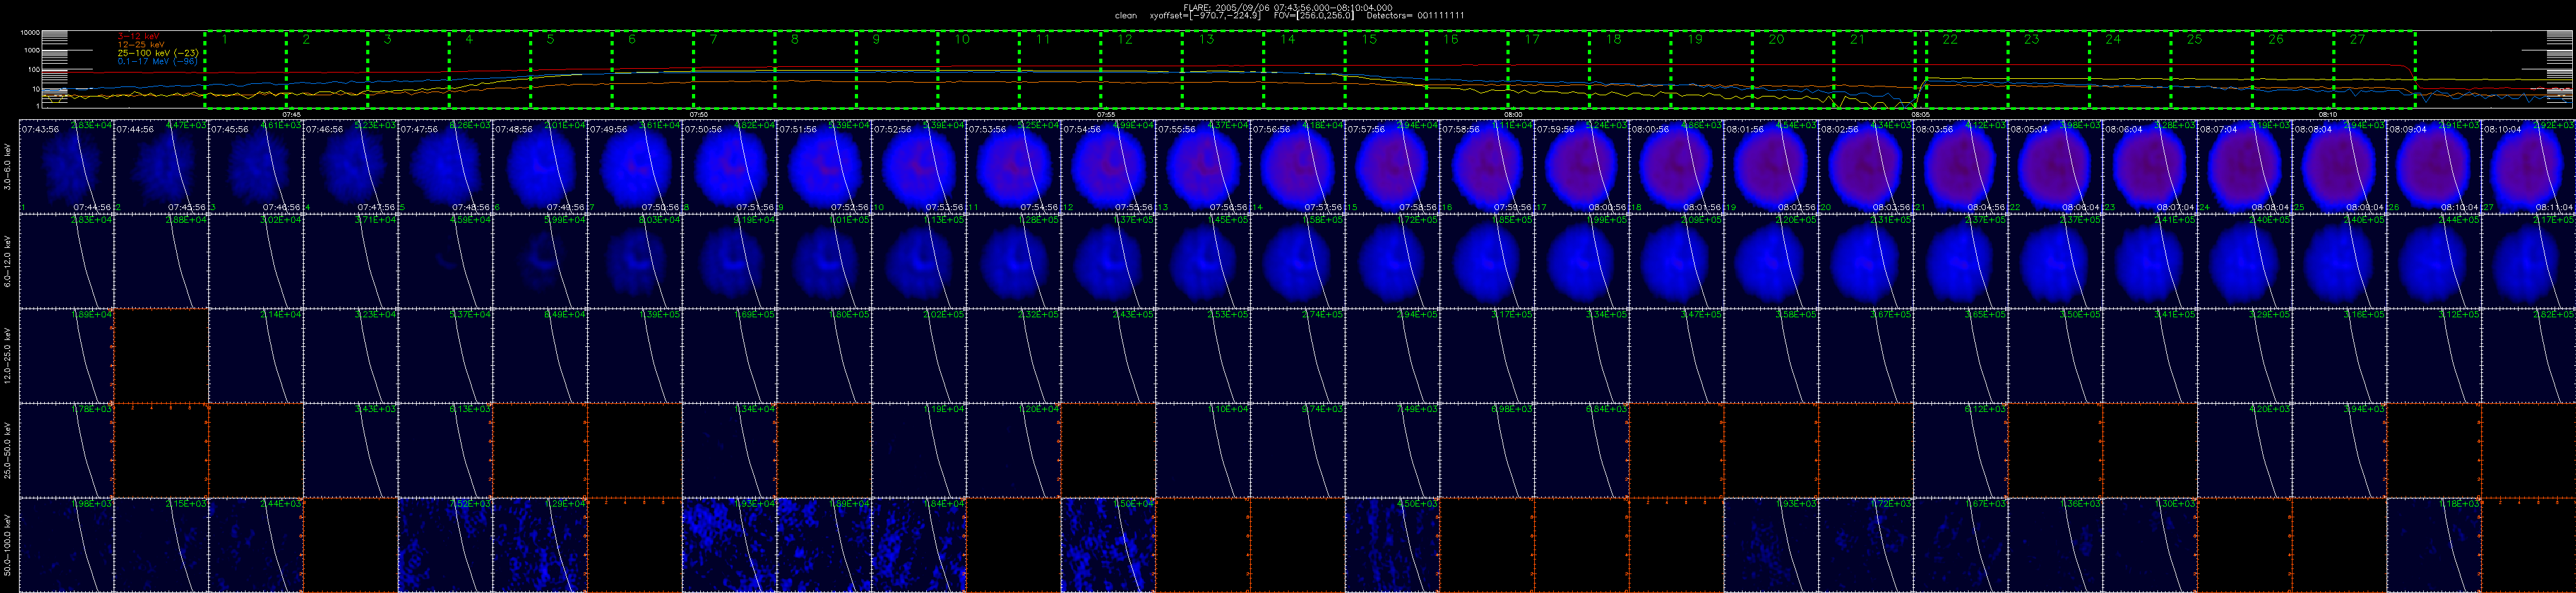Open the 50.0-100.0 keV image labeled 2.15E+03
Image resolution: width=2576 pixels, height=593 pixels.
(161, 544)
